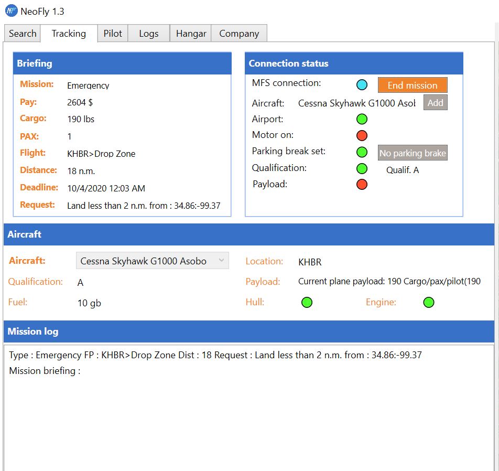Go to the Logs tab
The image size is (499, 471).
149,34
